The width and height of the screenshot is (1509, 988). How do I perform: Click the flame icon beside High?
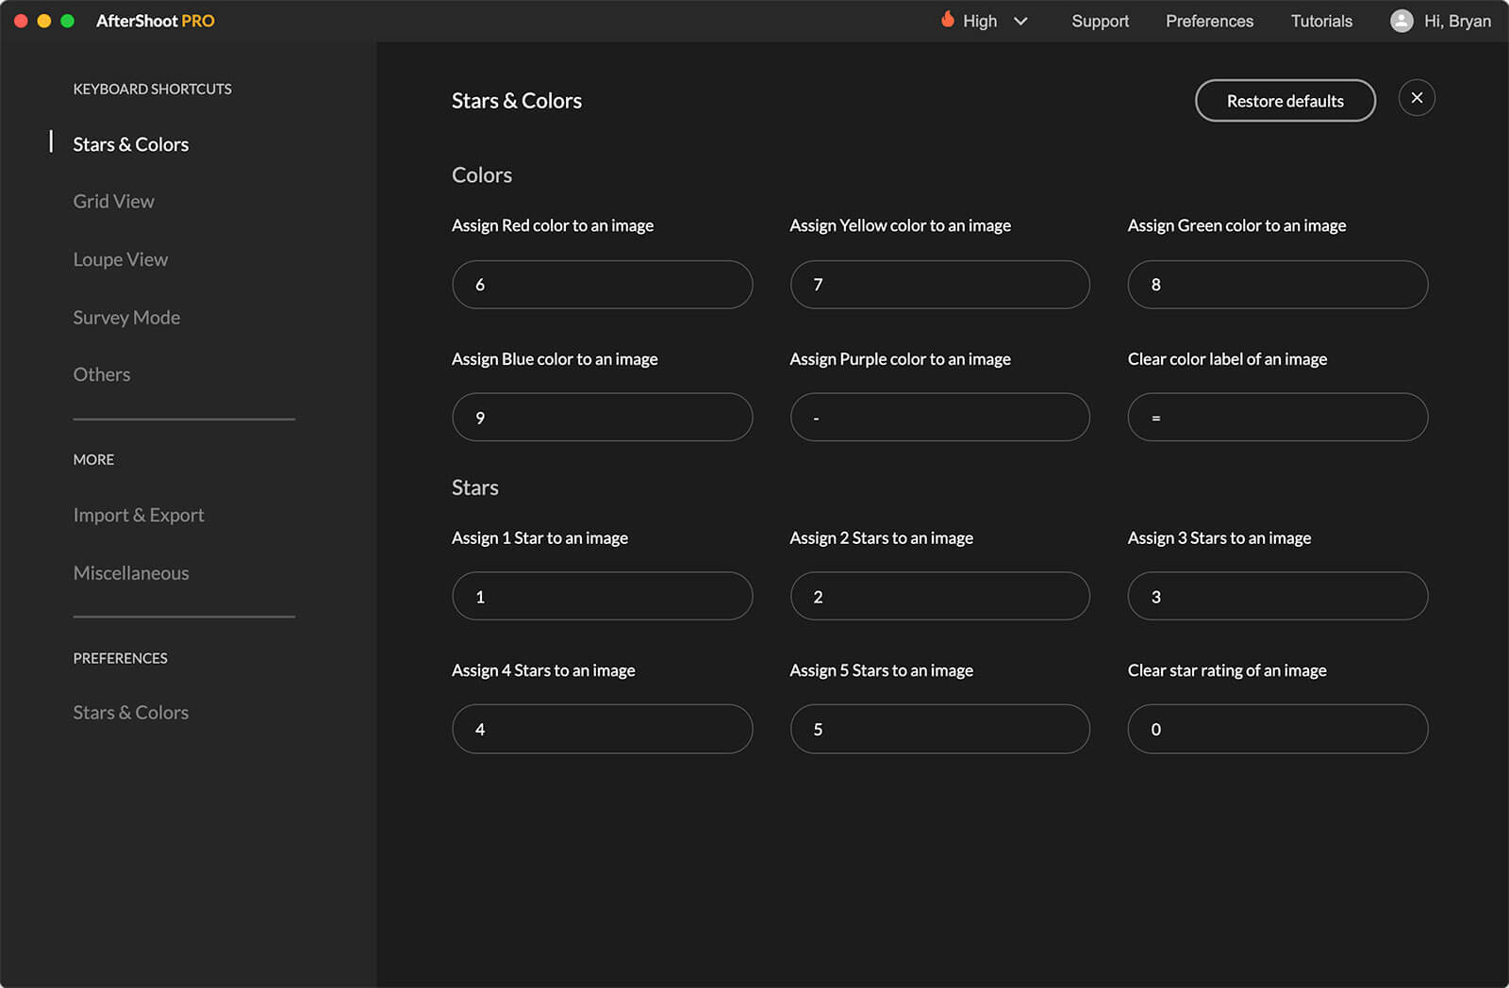point(947,20)
